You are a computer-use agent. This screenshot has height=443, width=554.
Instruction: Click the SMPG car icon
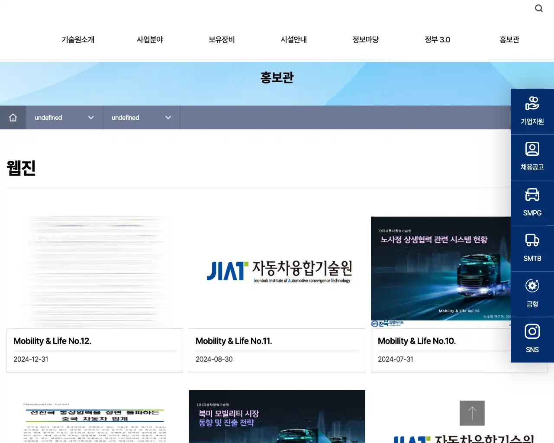click(532, 202)
